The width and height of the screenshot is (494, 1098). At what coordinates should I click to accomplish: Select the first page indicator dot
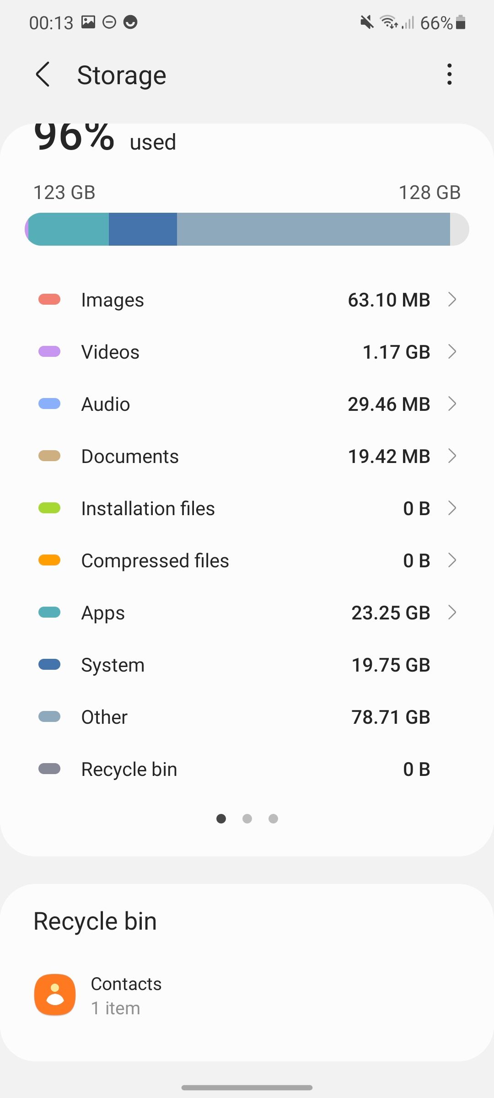pyautogui.click(x=221, y=818)
